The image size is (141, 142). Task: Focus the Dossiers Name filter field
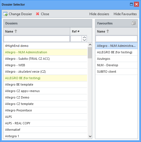37,39
